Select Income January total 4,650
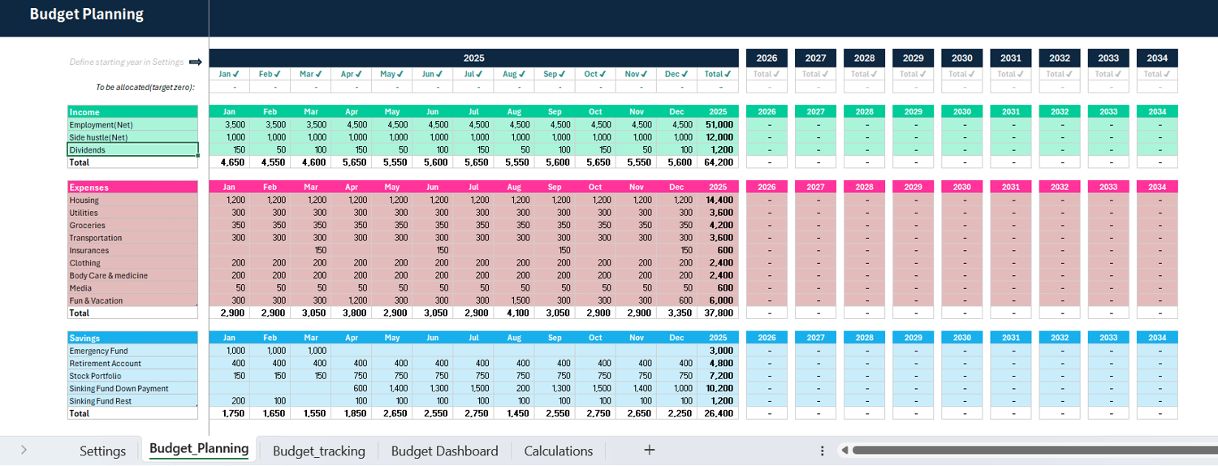Image resolution: width=1218 pixels, height=466 pixels. 229,162
